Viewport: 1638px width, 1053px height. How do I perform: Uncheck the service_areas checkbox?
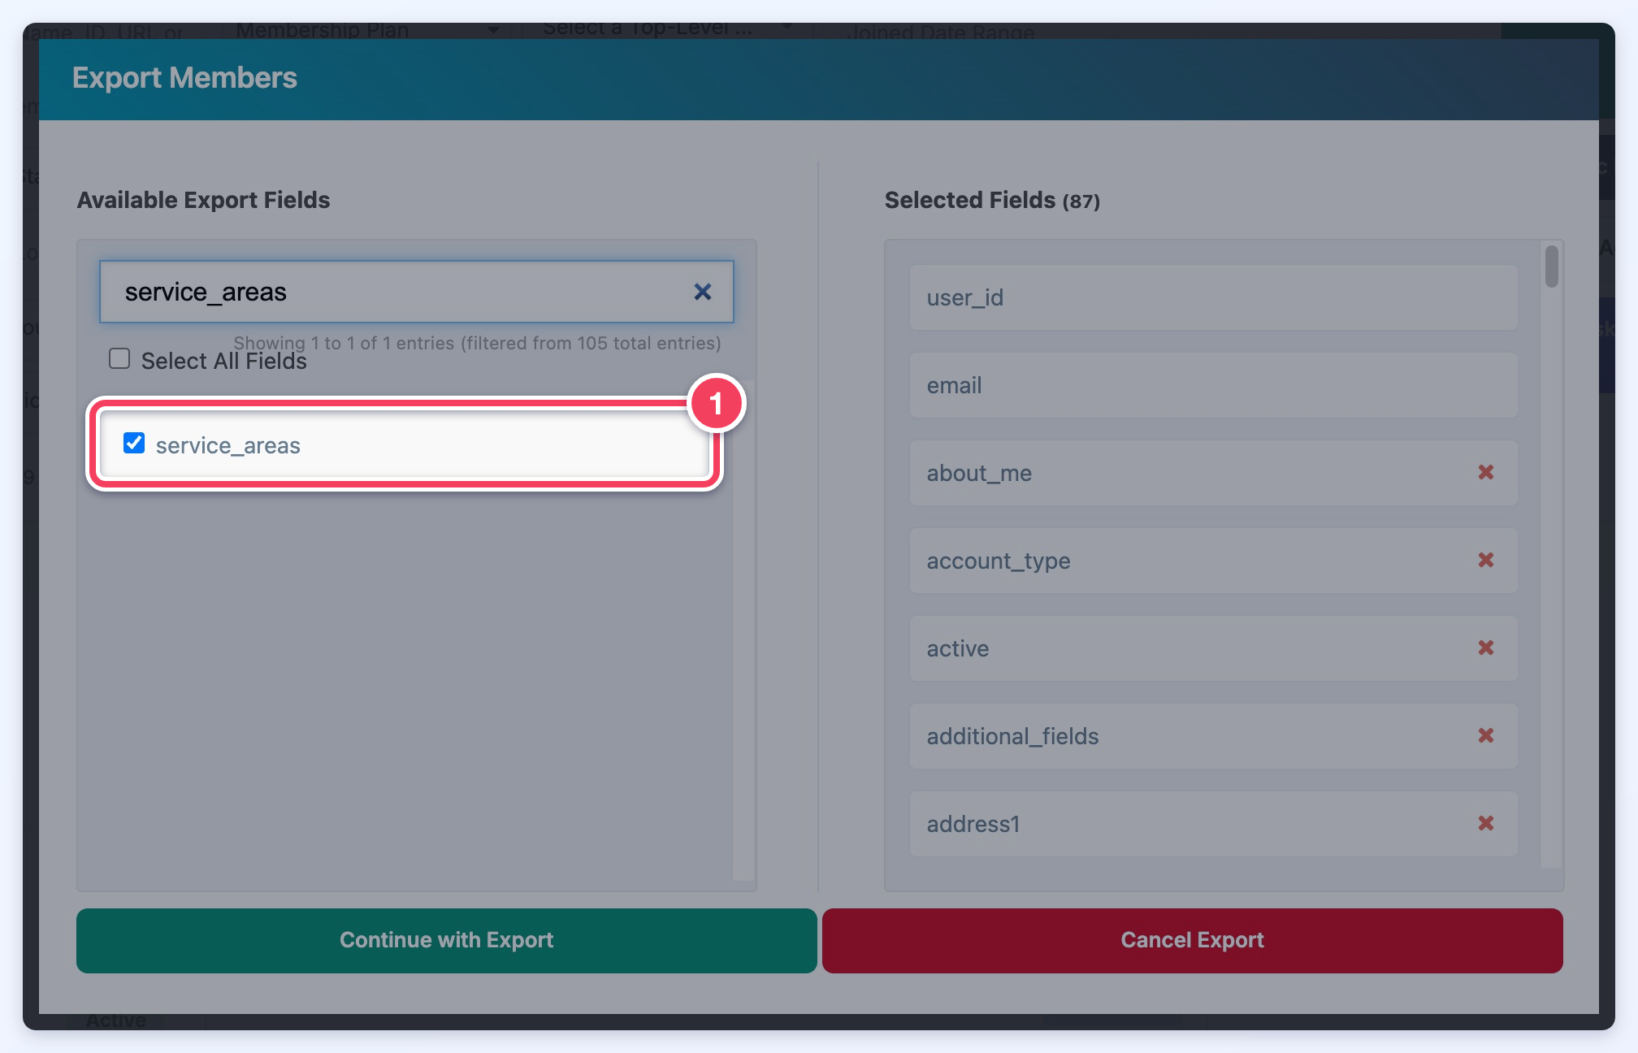click(134, 443)
